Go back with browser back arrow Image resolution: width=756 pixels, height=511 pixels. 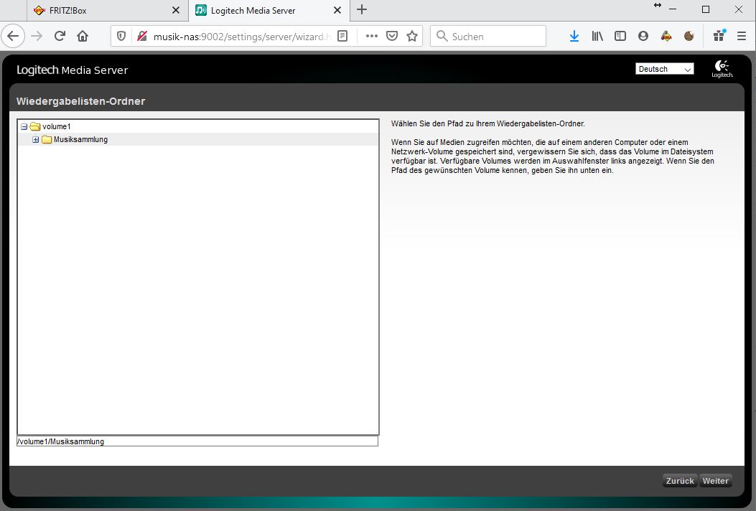coord(13,36)
